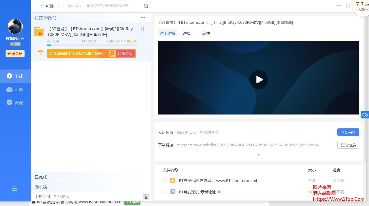Screen dimensions: 369x206
Task: Click the lock folder icon
Action: 146,197
